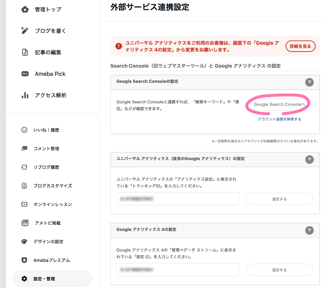This screenshot has width=324, height=288.
Task: Open ブログカスタマイズ from the sidebar menu
Action: tap(53, 186)
